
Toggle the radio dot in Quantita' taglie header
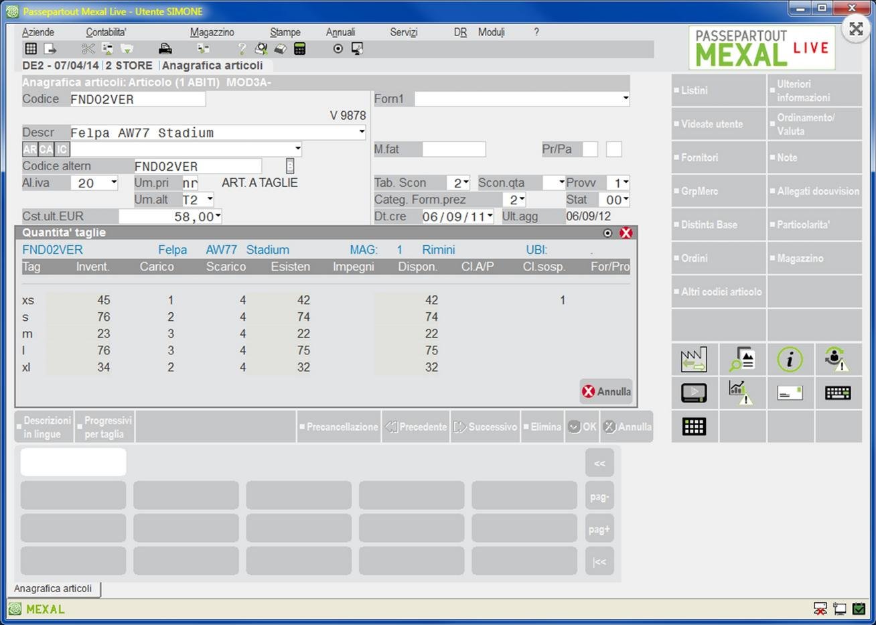tap(607, 233)
